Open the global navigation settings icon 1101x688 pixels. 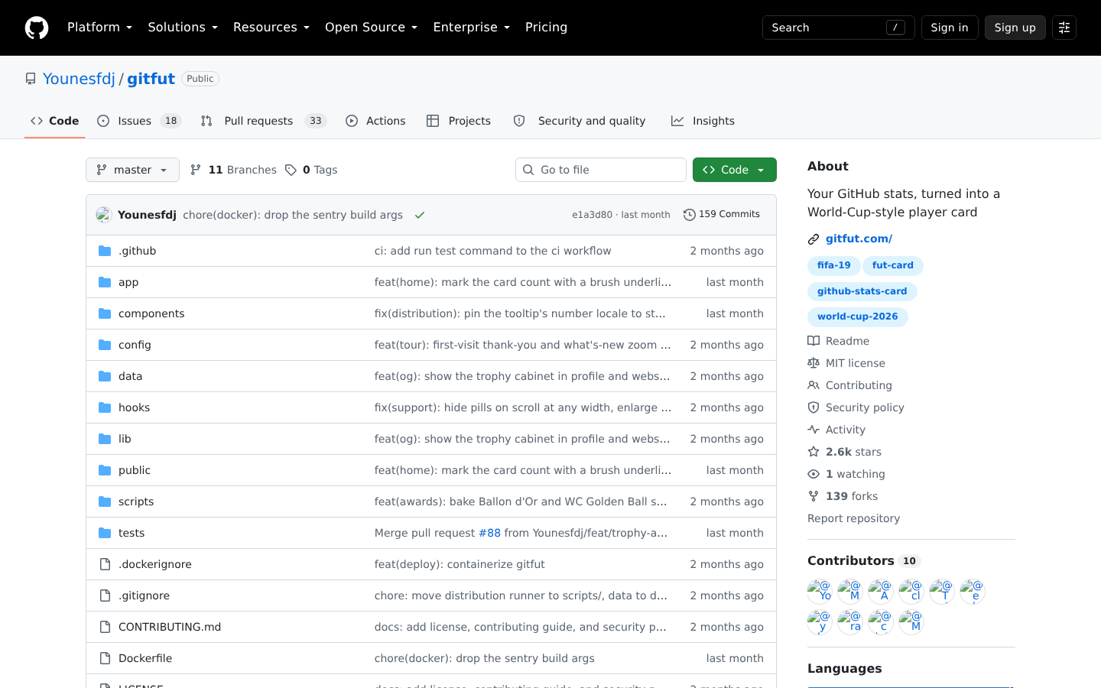[1064, 28]
